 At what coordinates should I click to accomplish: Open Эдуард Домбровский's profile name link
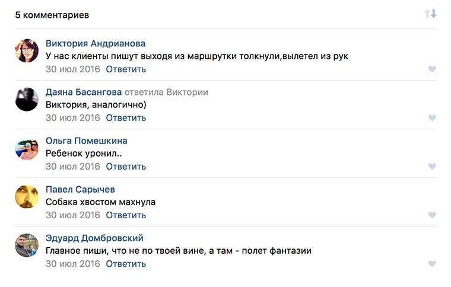[94, 238]
